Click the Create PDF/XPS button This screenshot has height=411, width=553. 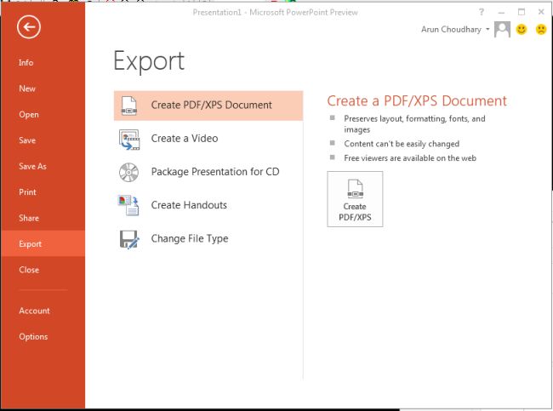[355, 199]
